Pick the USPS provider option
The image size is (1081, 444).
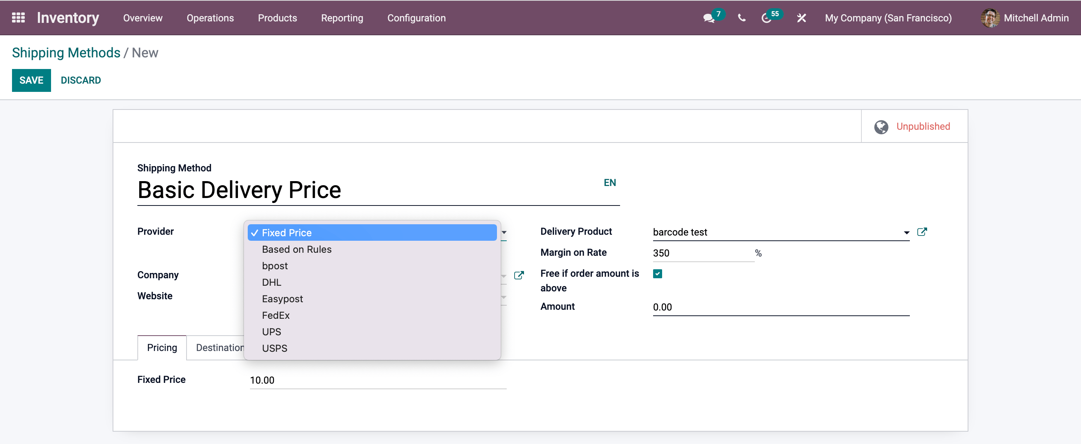274,348
